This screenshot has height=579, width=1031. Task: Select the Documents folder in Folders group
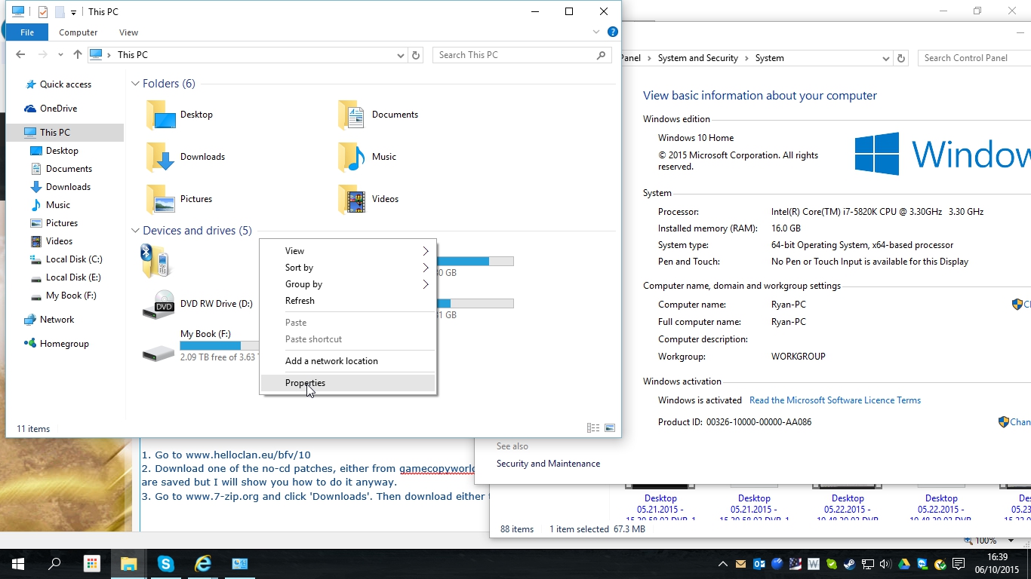pyautogui.click(x=378, y=115)
